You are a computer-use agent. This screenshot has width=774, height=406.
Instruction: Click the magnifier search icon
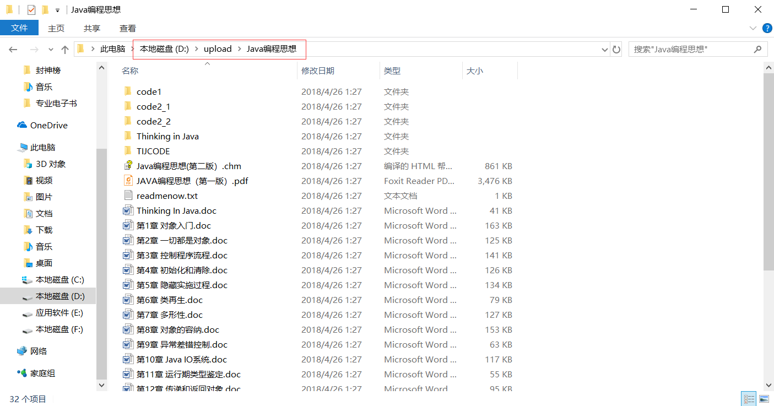757,49
